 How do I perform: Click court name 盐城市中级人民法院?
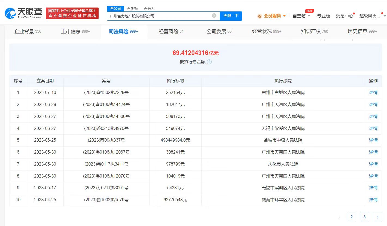283,140
